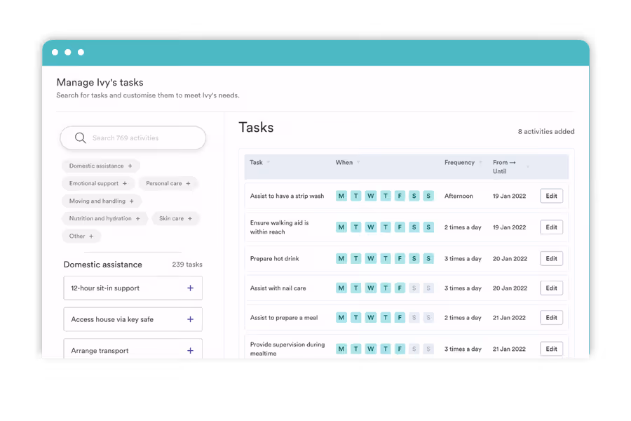
Task: Edit the Provide supervision during mealtime task
Action: 551,349
